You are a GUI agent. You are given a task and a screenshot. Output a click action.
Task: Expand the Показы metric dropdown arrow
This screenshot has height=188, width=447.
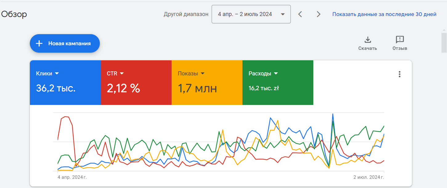click(202, 74)
